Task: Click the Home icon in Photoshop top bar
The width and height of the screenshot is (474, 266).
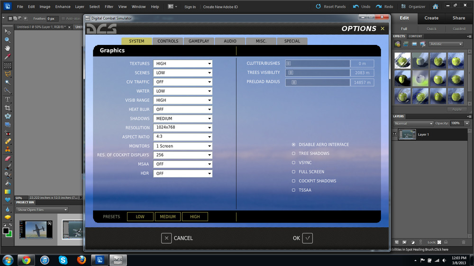Action: (435, 6)
